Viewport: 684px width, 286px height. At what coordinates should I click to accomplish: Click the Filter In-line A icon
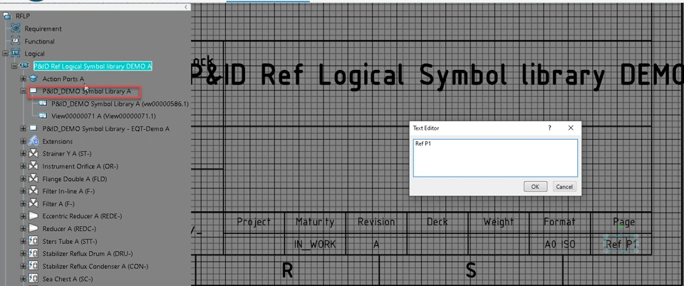(x=33, y=191)
